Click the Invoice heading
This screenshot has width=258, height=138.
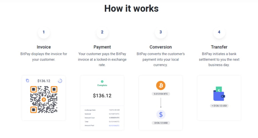(x=44, y=47)
